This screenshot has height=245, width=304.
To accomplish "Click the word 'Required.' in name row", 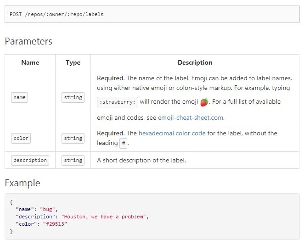I will 111,78.
